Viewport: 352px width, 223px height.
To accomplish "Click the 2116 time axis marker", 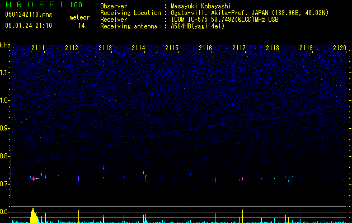I will click(205, 48).
